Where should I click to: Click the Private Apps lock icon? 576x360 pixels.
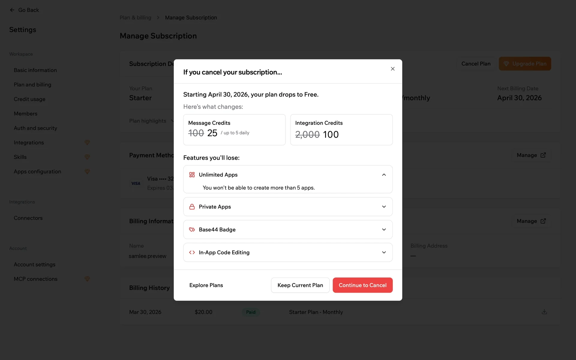point(192,207)
